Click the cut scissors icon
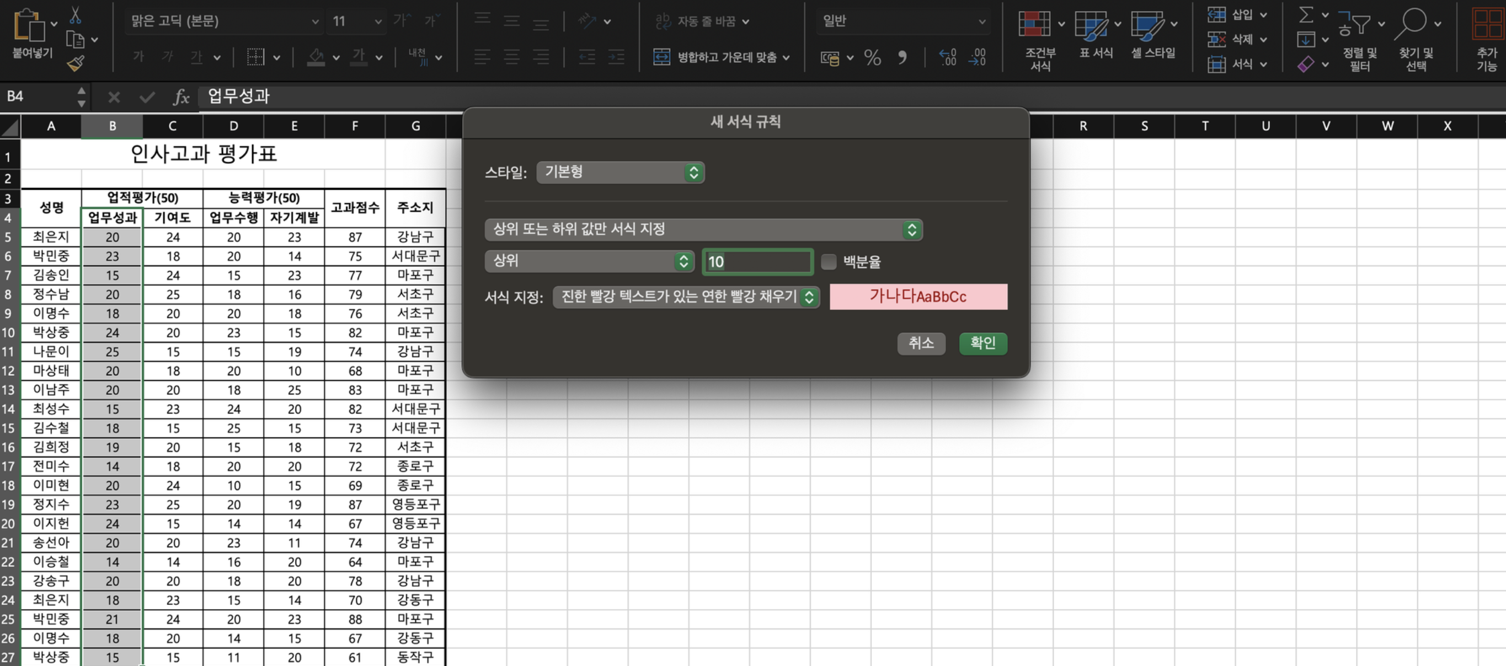This screenshot has width=1506, height=666. coord(76,15)
